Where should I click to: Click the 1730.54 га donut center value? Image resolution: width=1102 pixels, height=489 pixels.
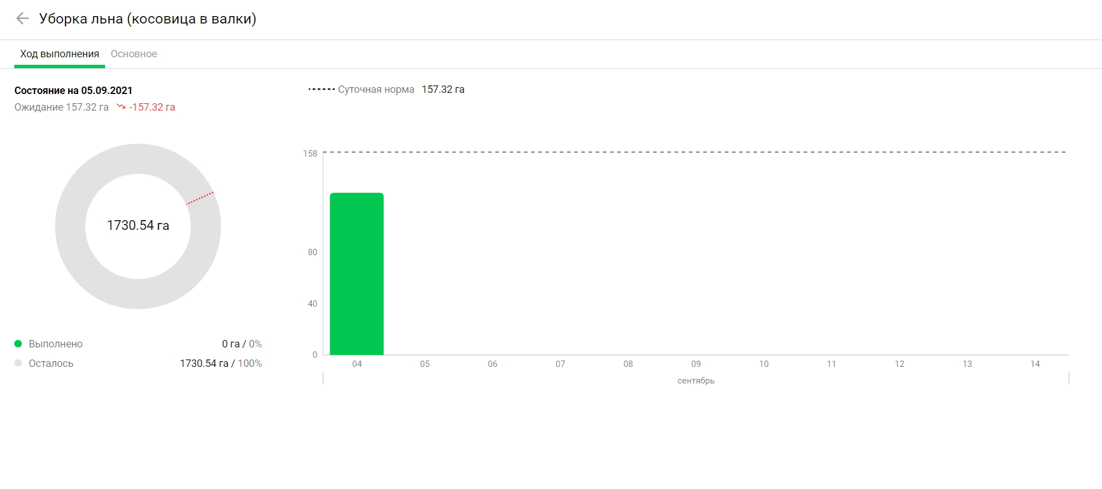pyautogui.click(x=138, y=226)
